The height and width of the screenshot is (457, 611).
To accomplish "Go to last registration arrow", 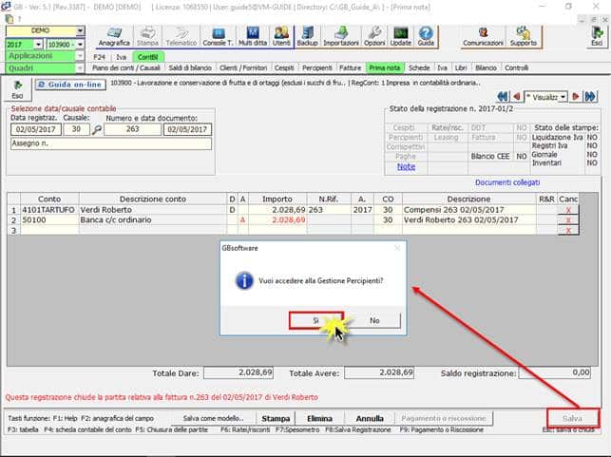I will click(x=590, y=97).
